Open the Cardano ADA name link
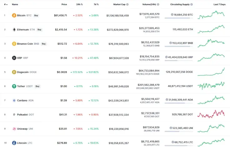 (x=25, y=100)
